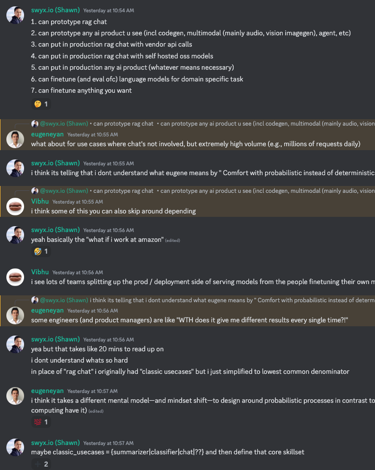Open the reply preview above the "some engineers" message
Screen dimensions: 375x470
click(221, 300)
